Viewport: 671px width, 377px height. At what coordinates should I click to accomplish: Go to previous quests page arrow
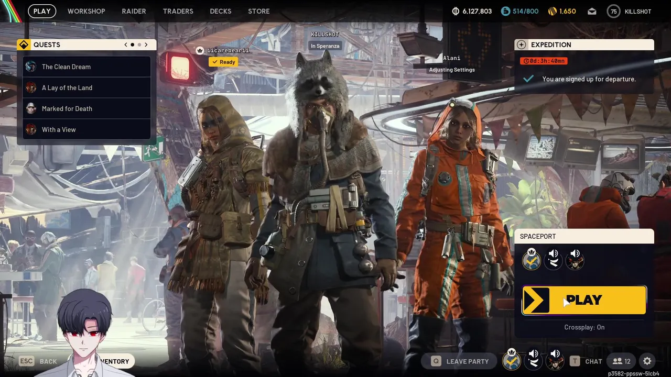[126, 45]
